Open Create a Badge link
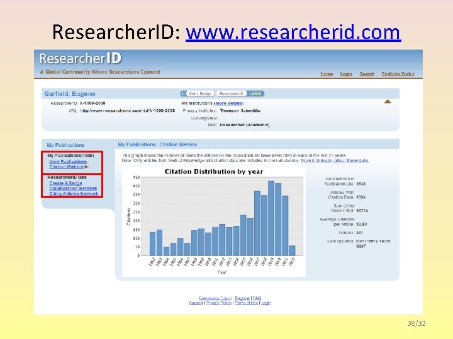The image size is (453, 339). [x=65, y=183]
